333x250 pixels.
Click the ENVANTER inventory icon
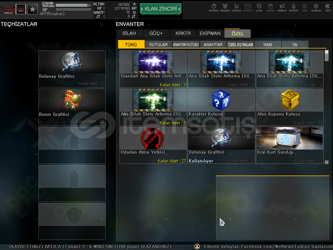pyautogui.click(x=247, y=8)
